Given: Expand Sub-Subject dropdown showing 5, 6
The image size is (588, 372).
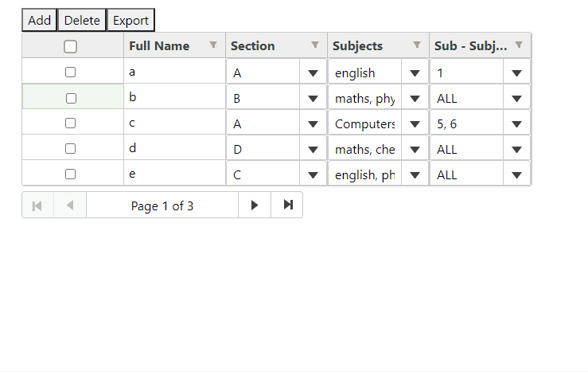Looking at the screenshot, I should (x=516, y=124).
